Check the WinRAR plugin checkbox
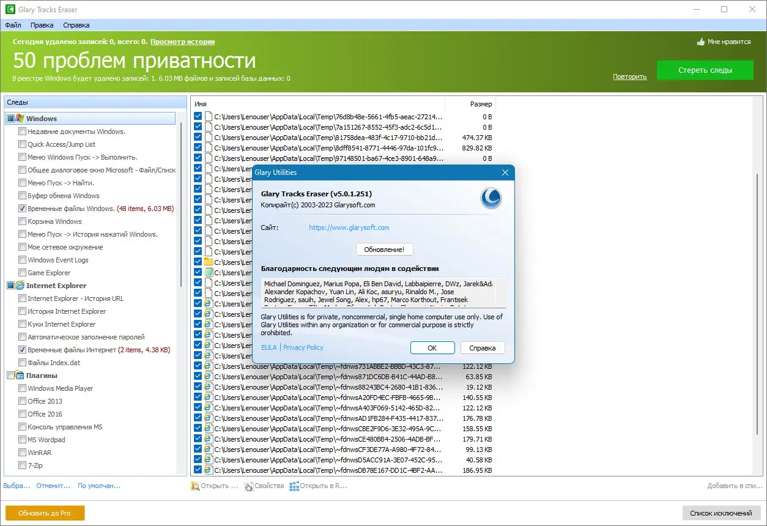The height and width of the screenshot is (526, 767). [22, 453]
